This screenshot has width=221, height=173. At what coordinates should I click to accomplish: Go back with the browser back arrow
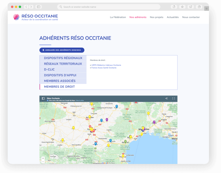point(26,7)
